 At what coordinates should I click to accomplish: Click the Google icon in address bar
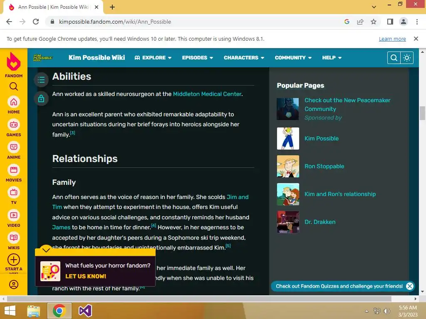347,22
